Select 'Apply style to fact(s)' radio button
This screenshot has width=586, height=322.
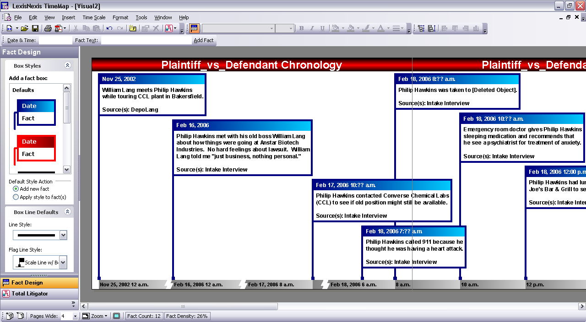(16, 197)
